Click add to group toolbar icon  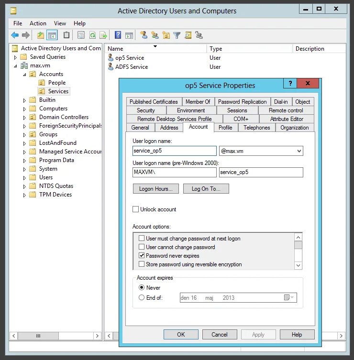point(199,35)
